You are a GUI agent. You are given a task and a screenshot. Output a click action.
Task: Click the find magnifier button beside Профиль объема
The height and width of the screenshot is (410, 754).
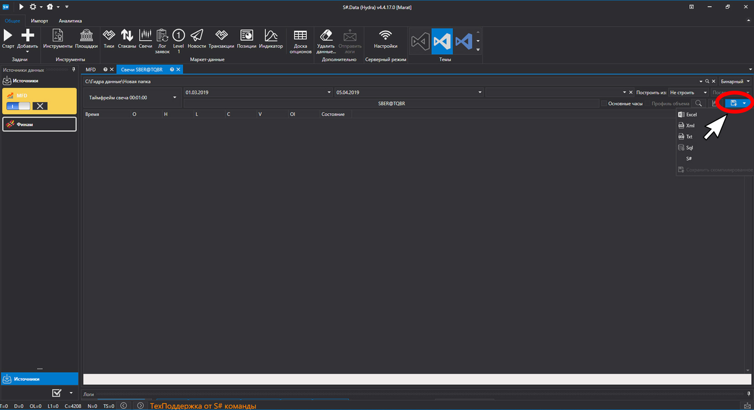(x=698, y=104)
